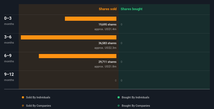Click the approx. US$2.3m amount
The image size is (214, 109).
[x=105, y=48]
